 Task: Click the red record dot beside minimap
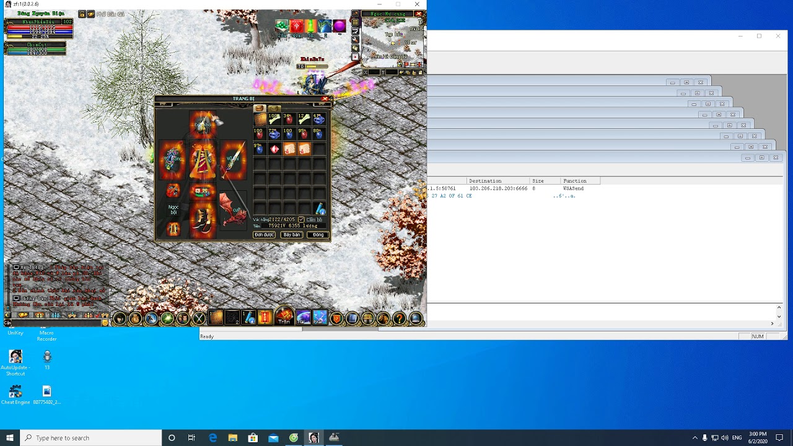tap(355, 56)
